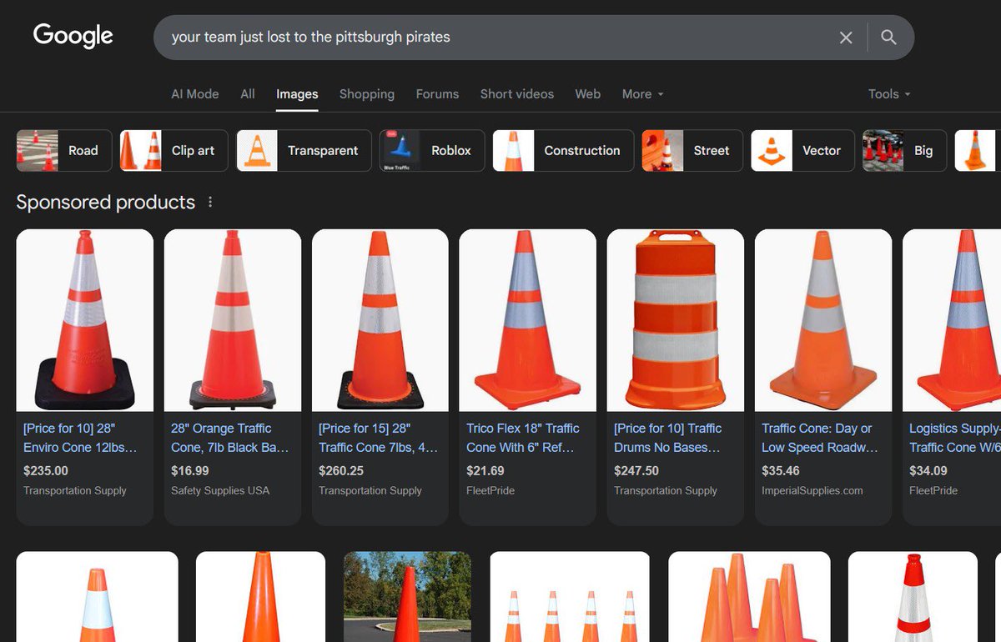Click the Google logo
Screen dimensions: 1001x642
coord(73,36)
